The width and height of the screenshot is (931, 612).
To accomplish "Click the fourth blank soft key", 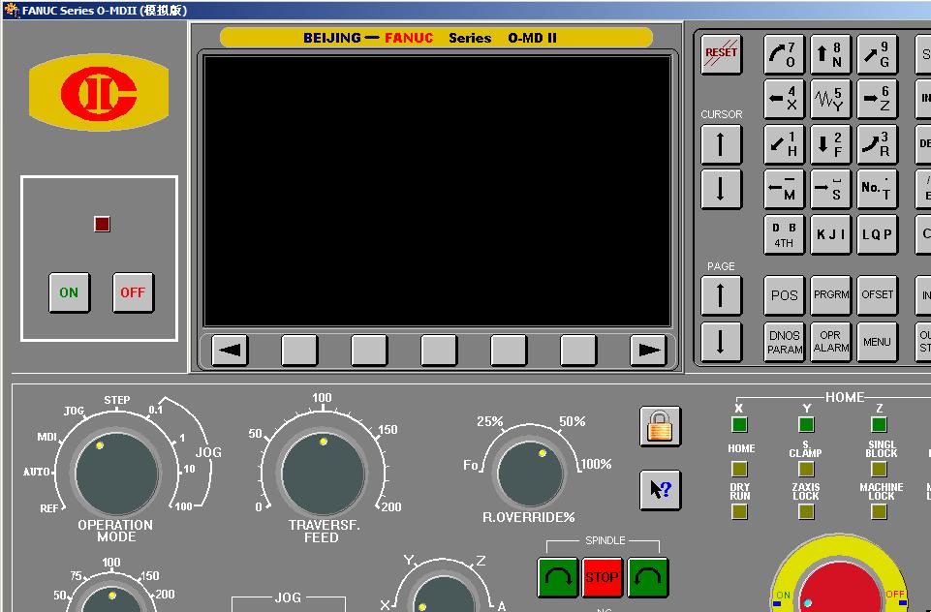I will (x=509, y=351).
